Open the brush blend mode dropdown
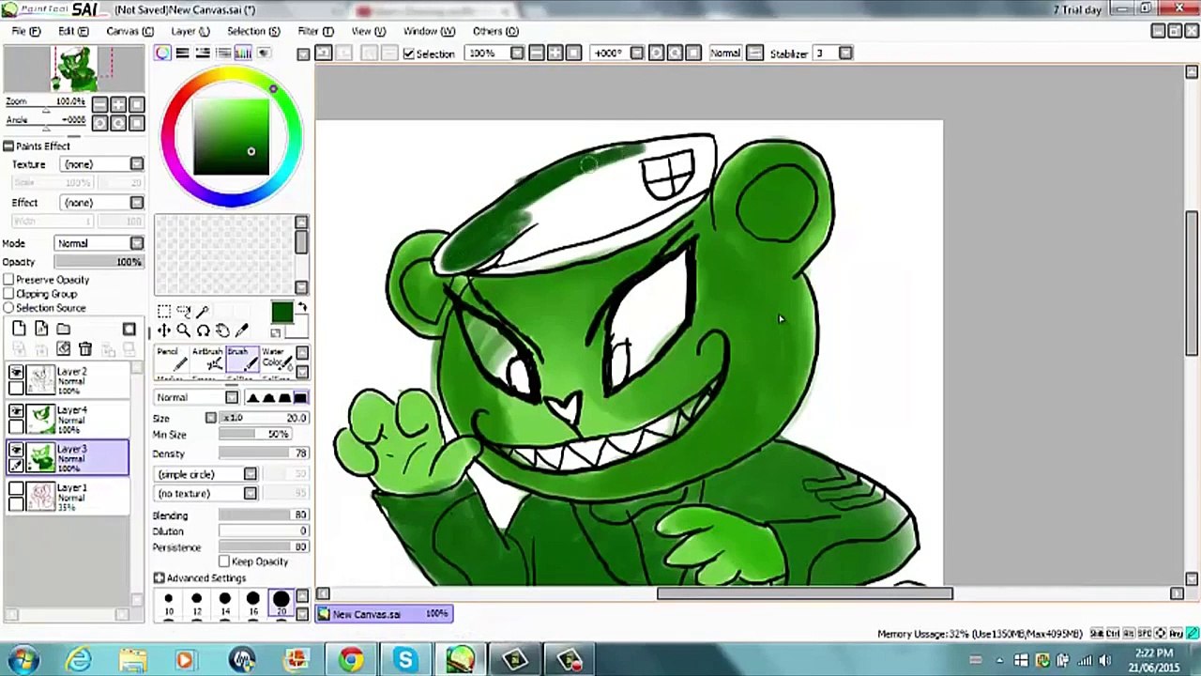Image resolution: width=1201 pixels, height=676 pixels. [232, 397]
